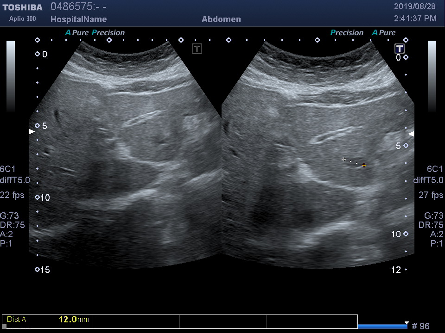The width and height of the screenshot is (445, 333).
Task: Click the red caliper cross marker
Action: [364, 165]
